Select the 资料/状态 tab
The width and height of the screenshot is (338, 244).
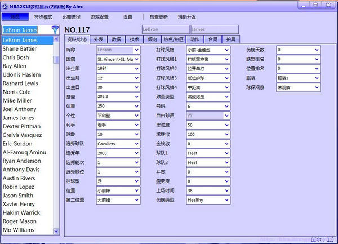[x=77, y=39]
